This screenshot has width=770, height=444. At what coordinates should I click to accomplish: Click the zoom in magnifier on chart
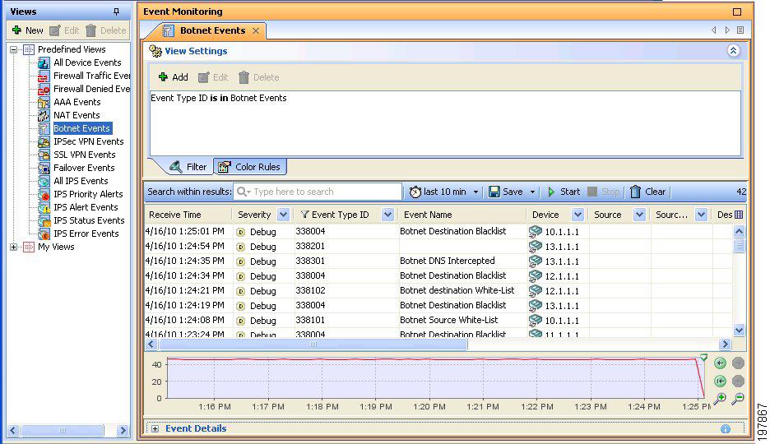point(720,399)
